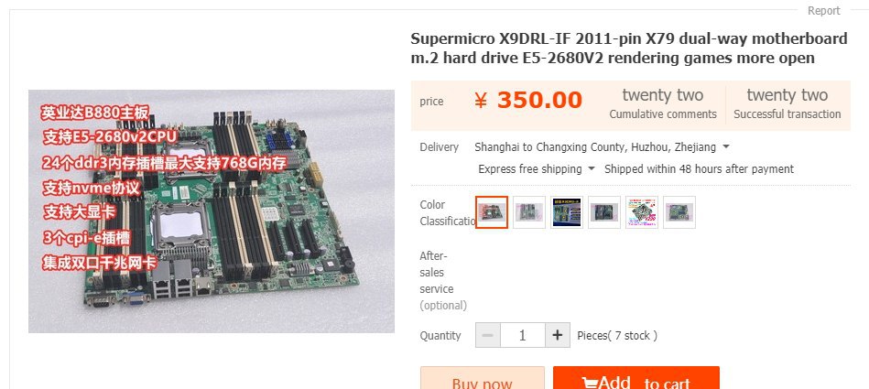Screen dimensions: 869x389
Task: View Successful transaction count
Action: [x=787, y=104]
